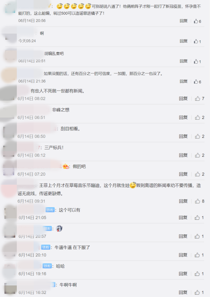Thumbs-up the comment '假的吧'
210x297 pixels.
pyautogui.click(x=199, y=174)
